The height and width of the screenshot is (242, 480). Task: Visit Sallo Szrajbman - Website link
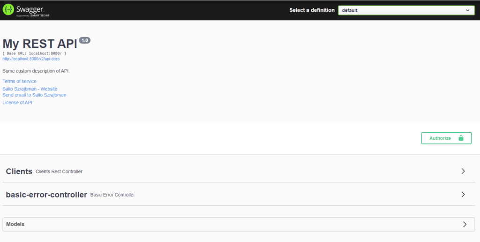[x=30, y=89]
